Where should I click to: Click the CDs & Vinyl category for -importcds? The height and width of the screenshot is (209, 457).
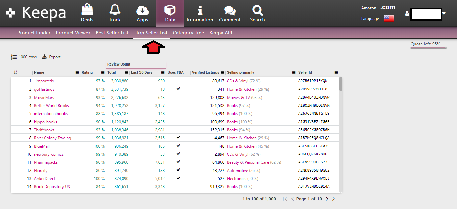click(237, 81)
